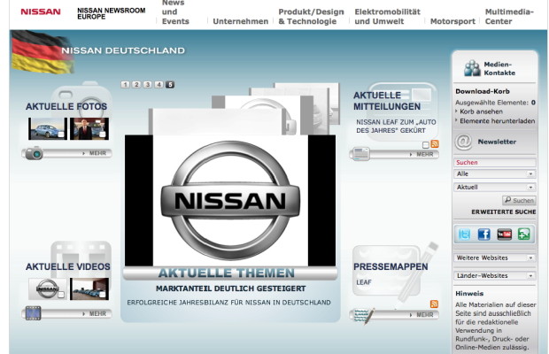Click film strip icon on Videos MEHR bar
The image size is (549, 354).
click(33, 313)
